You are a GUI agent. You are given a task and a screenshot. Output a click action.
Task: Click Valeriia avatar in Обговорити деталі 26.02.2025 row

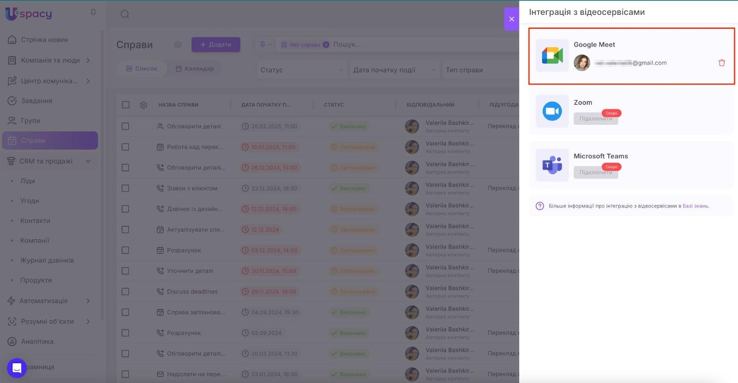(x=412, y=126)
